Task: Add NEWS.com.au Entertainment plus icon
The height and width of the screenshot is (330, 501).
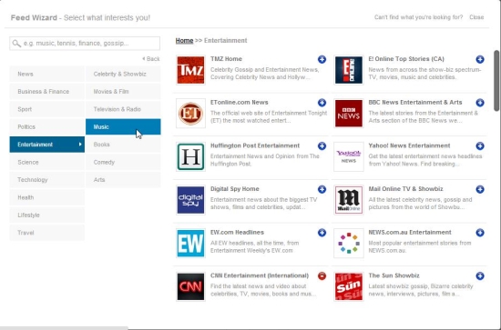Action: click(x=480, y=233)
